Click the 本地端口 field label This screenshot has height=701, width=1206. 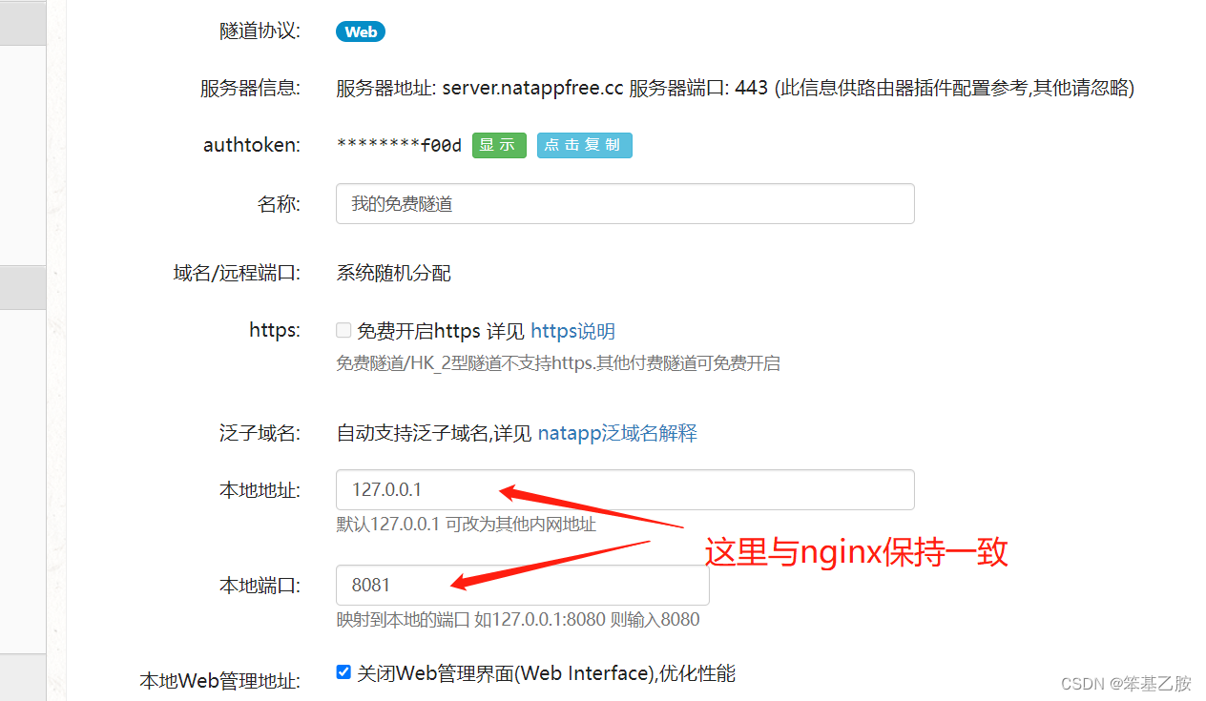click(x=260, y=586)
